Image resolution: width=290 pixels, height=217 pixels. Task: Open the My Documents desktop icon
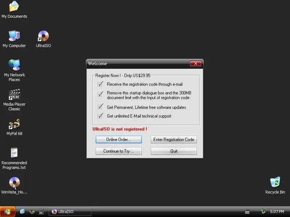[x=14, y=9]
